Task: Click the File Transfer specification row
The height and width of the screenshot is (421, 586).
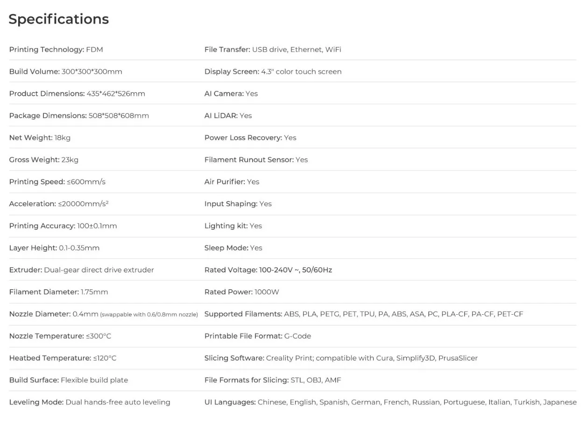Action: pyautogui.click(x=273, y=49)
